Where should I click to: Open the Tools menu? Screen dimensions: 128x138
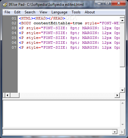point(76,12)
